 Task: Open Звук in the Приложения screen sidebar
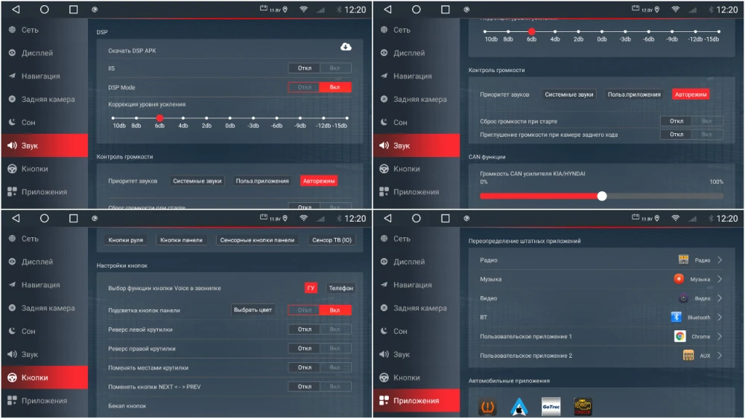pyautogui.click(x=416, y=355)
